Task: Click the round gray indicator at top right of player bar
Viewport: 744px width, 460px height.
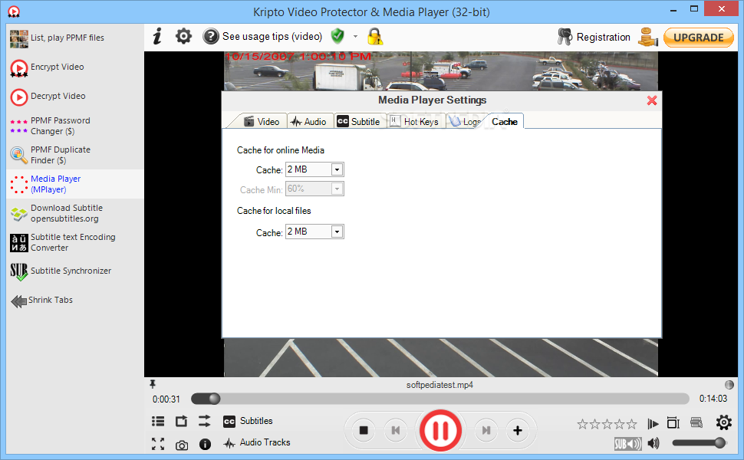Action: click(729, 385)
